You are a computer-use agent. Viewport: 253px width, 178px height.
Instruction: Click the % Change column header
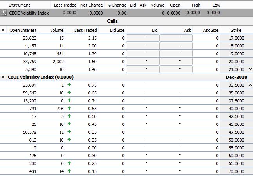(116, 5)
